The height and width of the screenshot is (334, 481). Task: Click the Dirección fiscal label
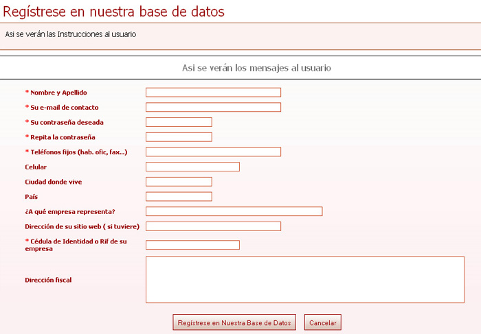coord(48,280)
